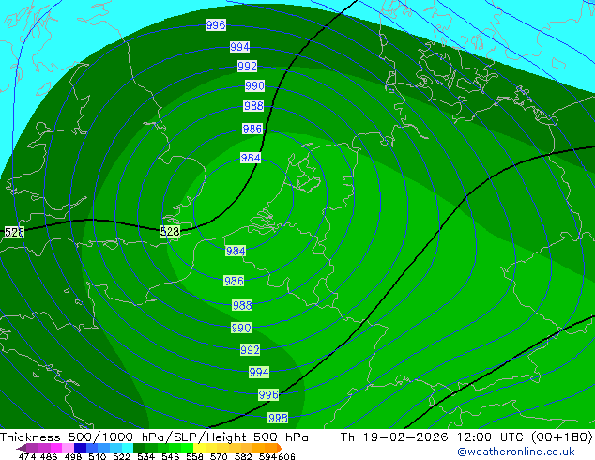Screen dimensions: 595x460
Task: Click the dark blue swatch in the legend
Action: (80, 448)
